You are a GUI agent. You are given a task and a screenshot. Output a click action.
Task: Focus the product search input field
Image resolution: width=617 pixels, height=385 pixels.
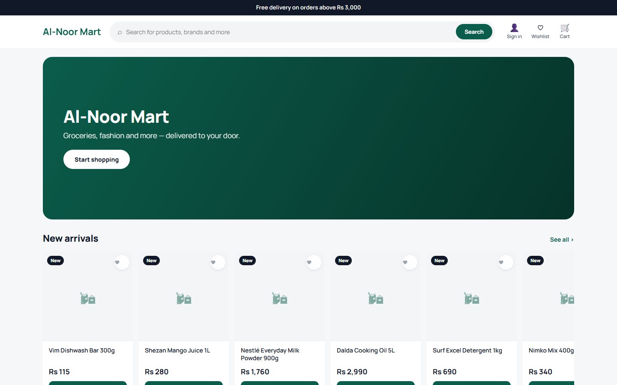[x=289, y=32]
